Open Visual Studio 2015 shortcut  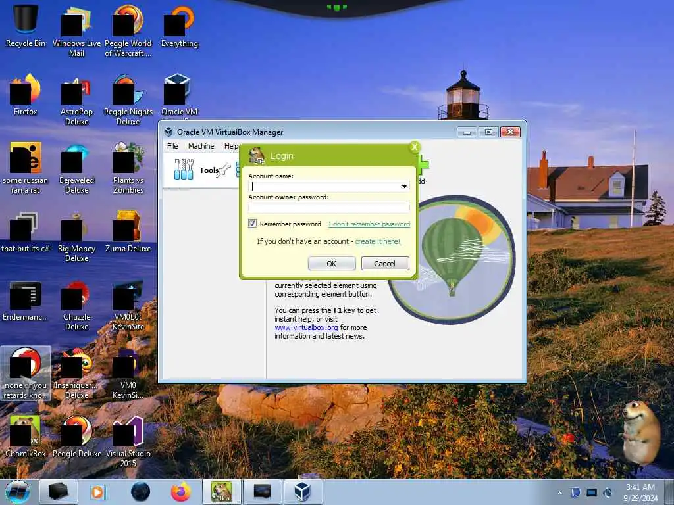tap(128, 441)
